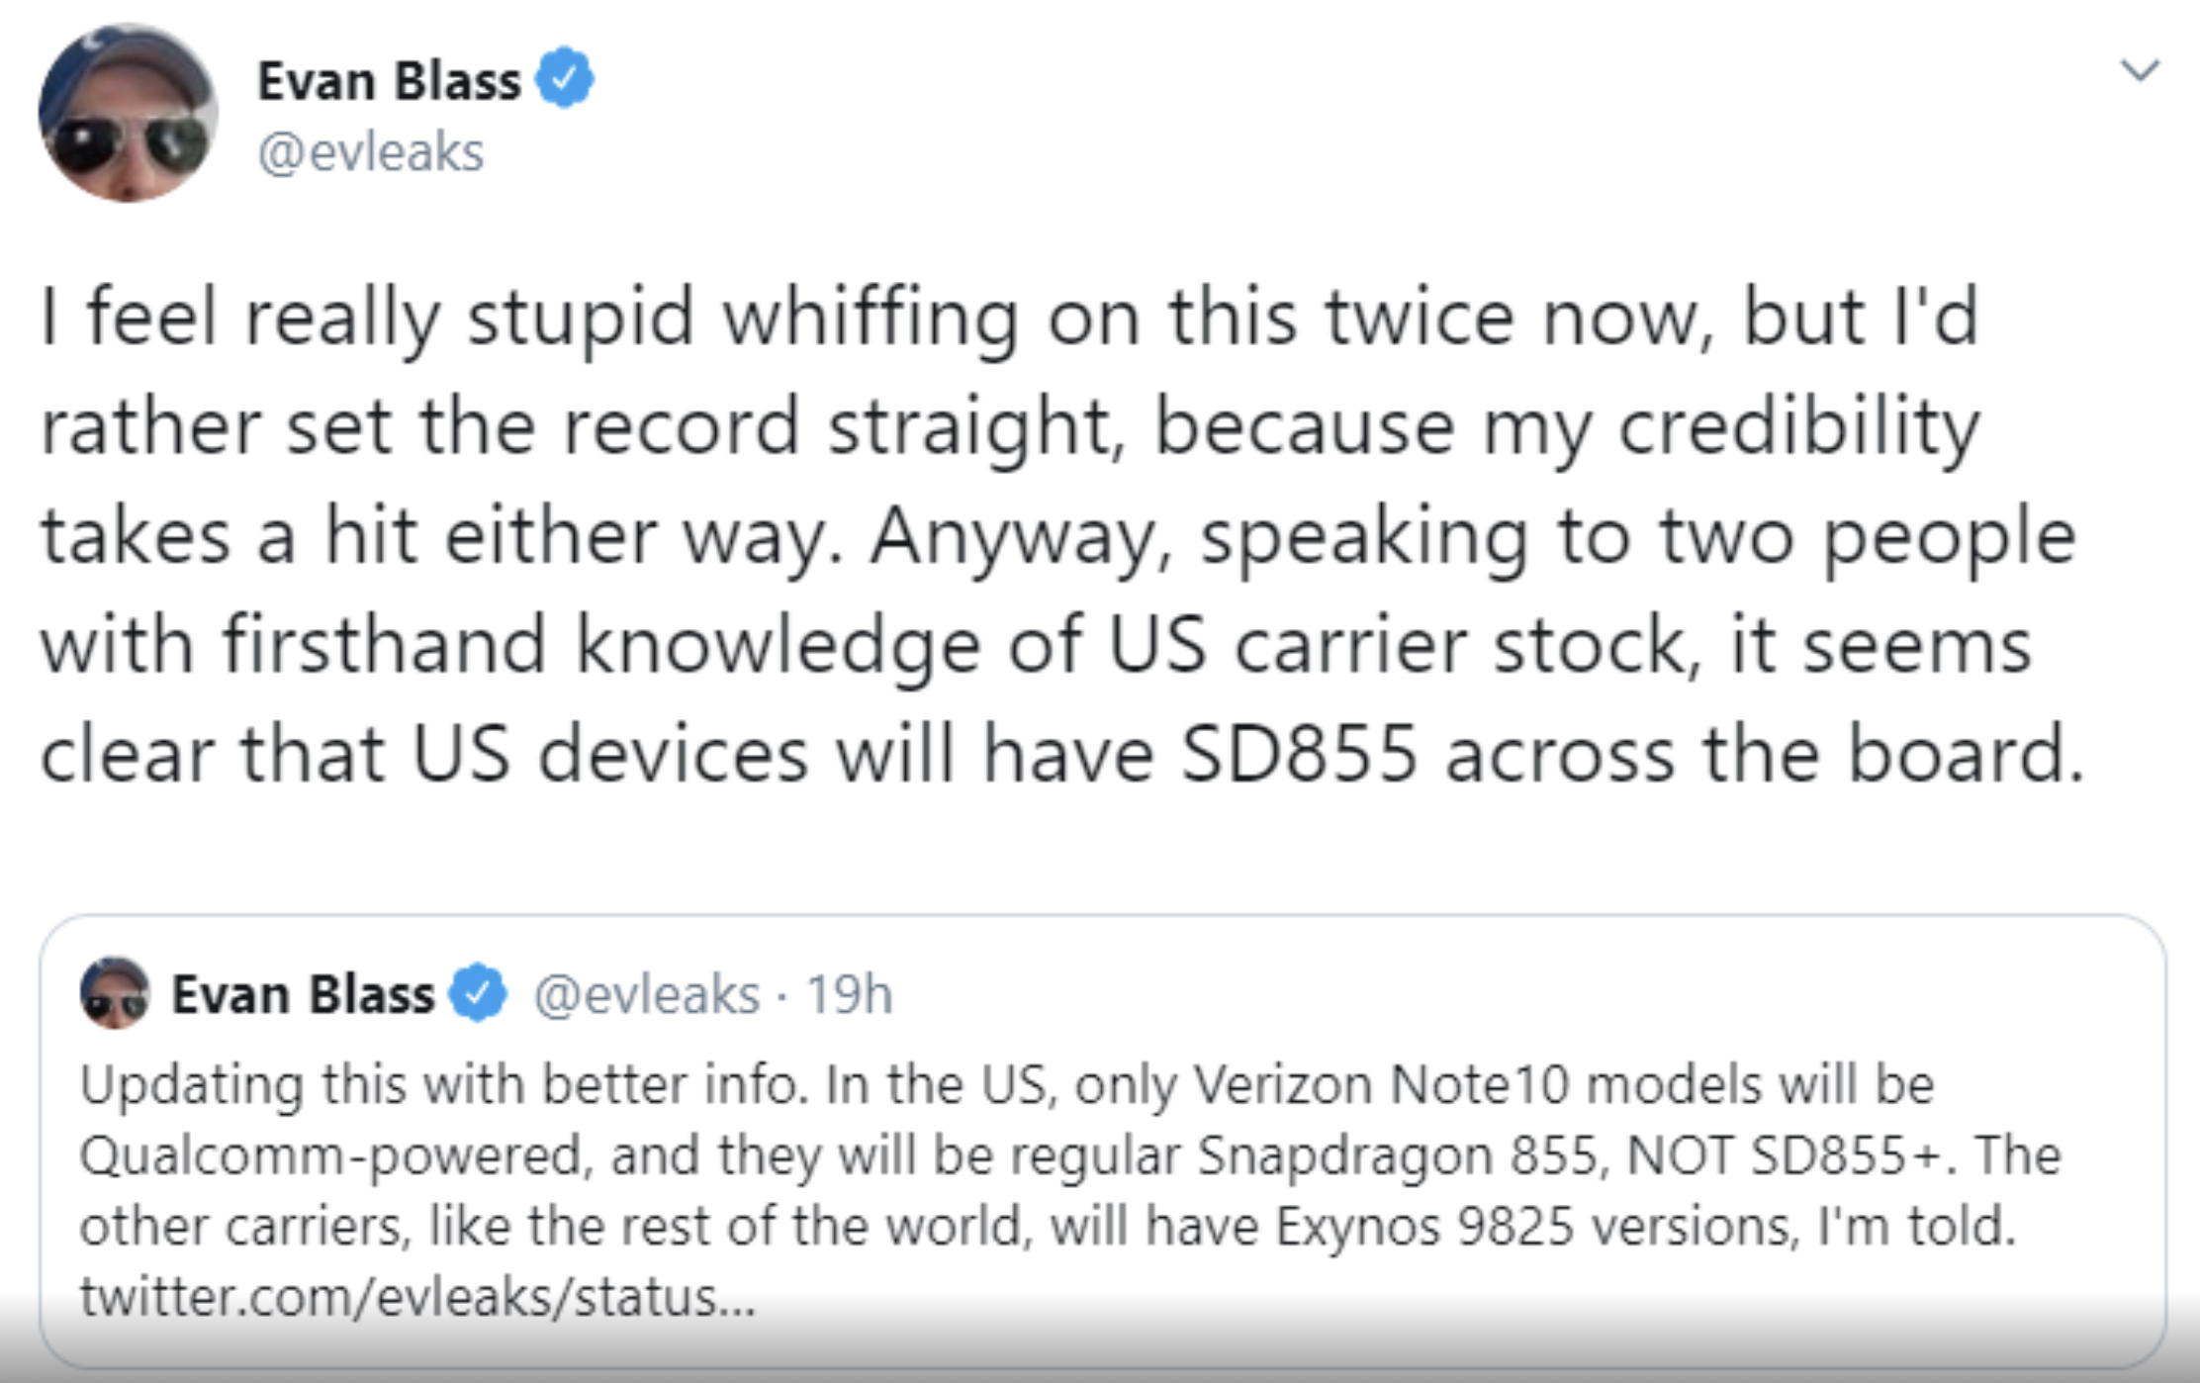Open Evan Blass name in quoted tweet
Screen dimensions: 2200x1383
(x=303, y=993)
